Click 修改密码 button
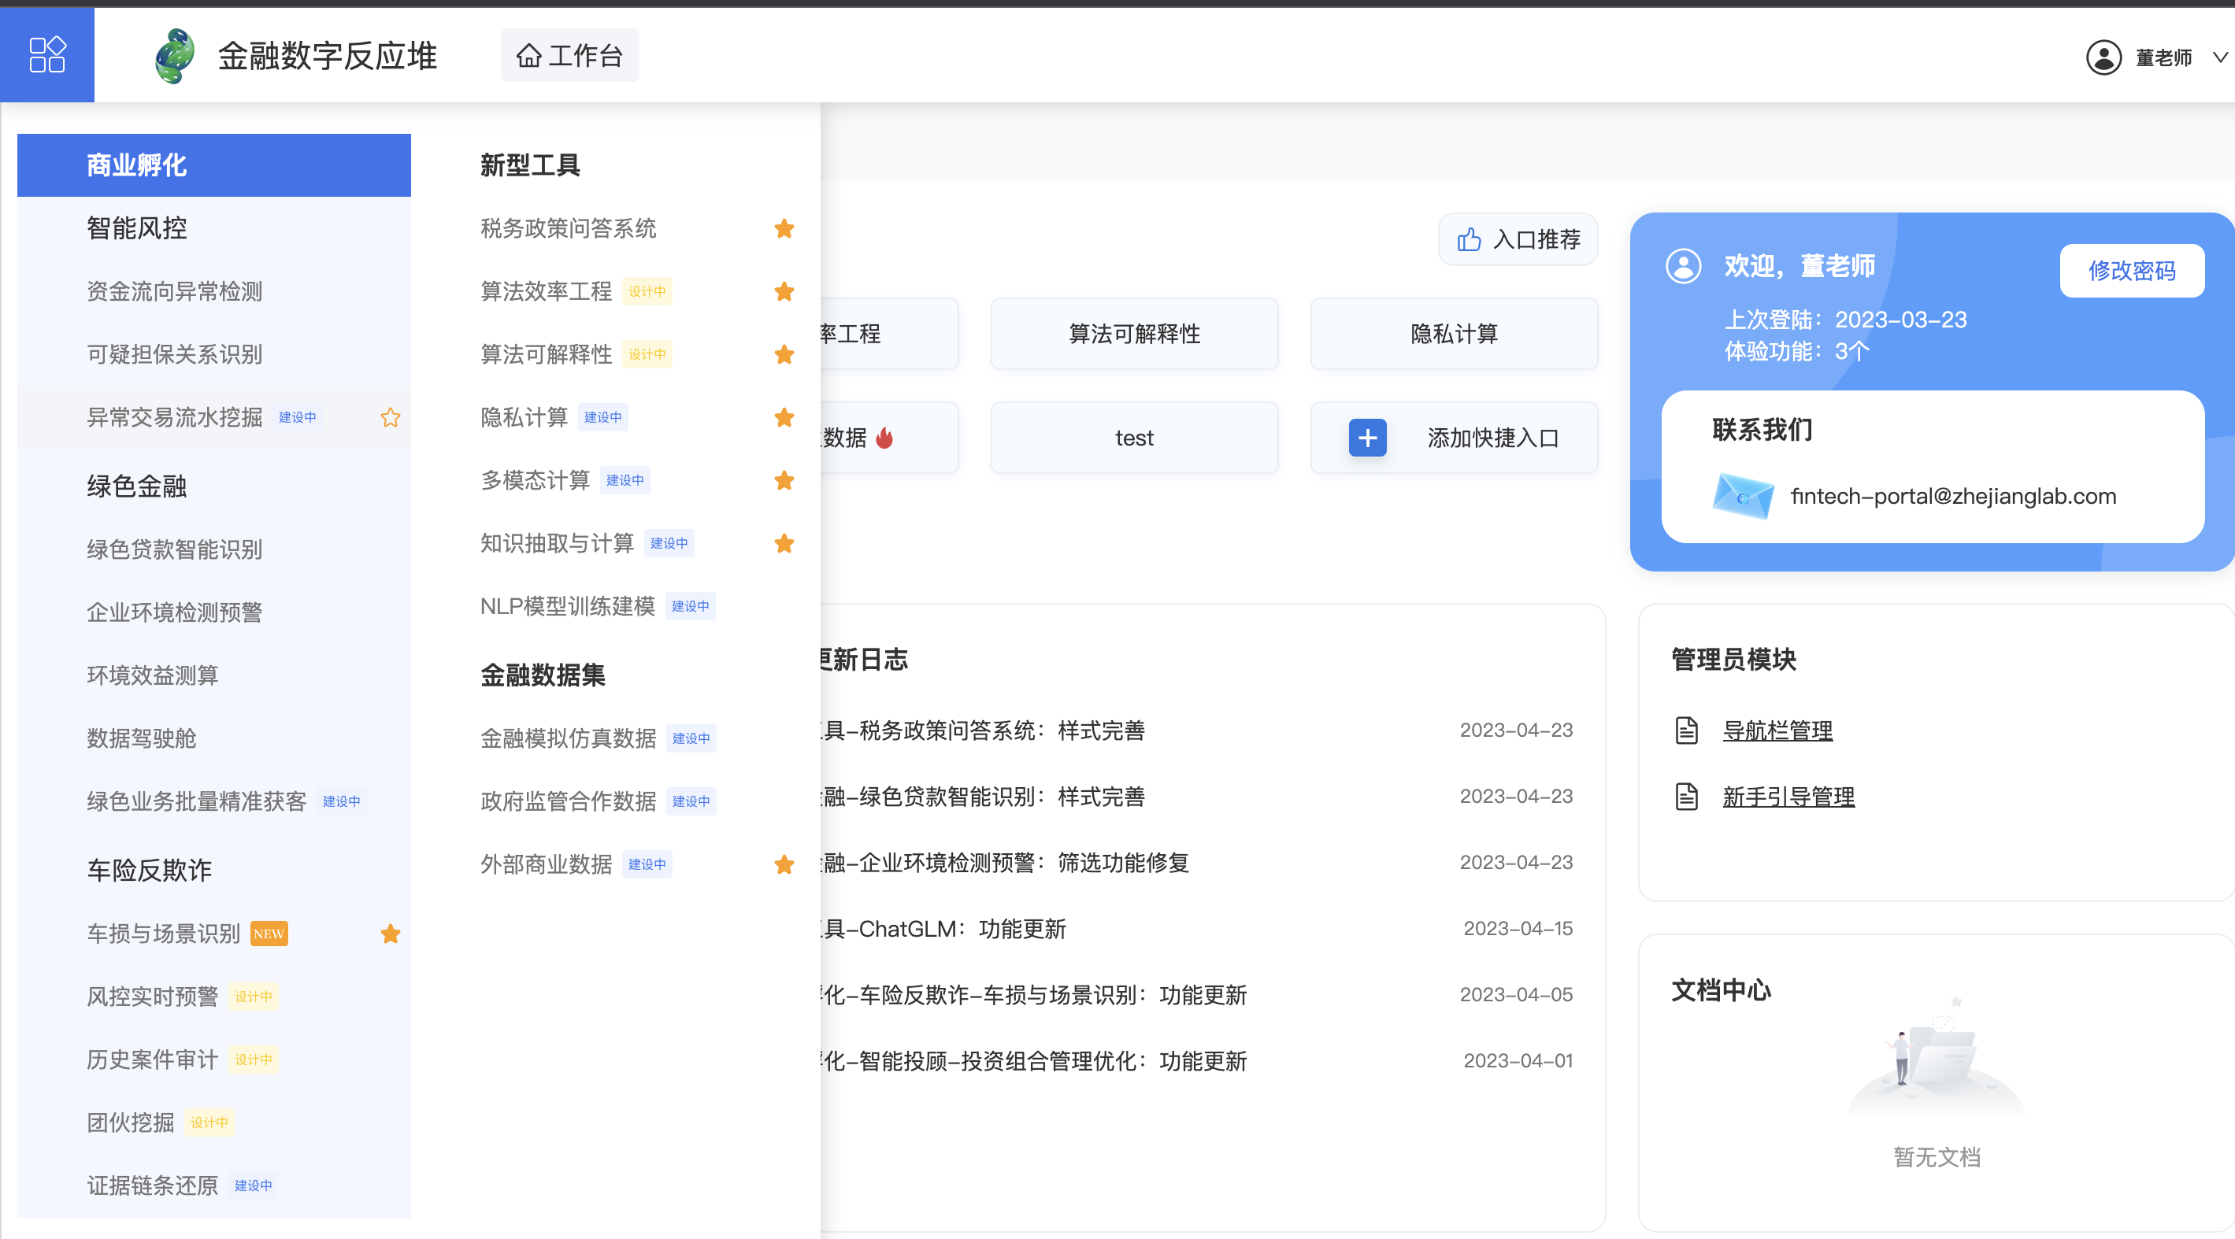The image size is (2235, 1239). (2132, 271)
